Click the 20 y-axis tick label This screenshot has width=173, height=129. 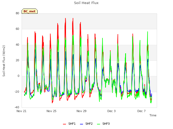coord(17,60)
